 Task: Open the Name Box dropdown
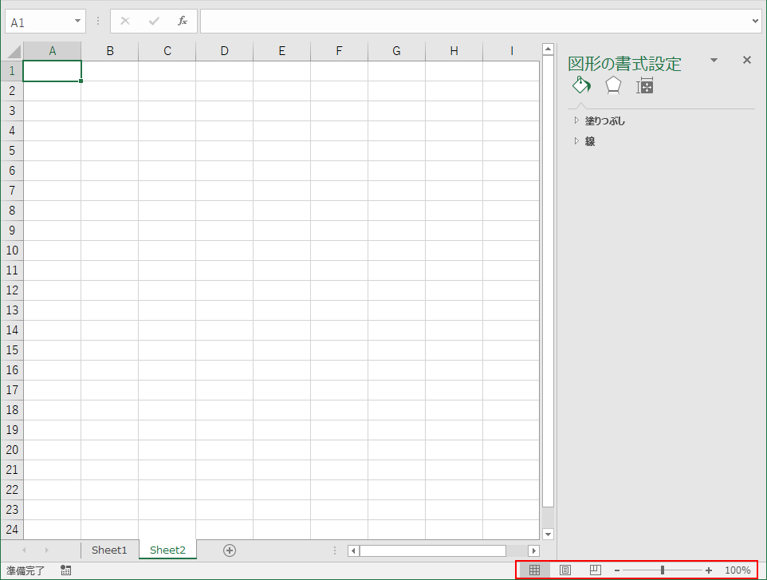(77, 21)
